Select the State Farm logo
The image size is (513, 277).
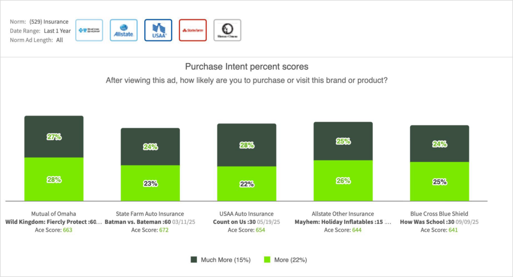click(x=192, y=30)
